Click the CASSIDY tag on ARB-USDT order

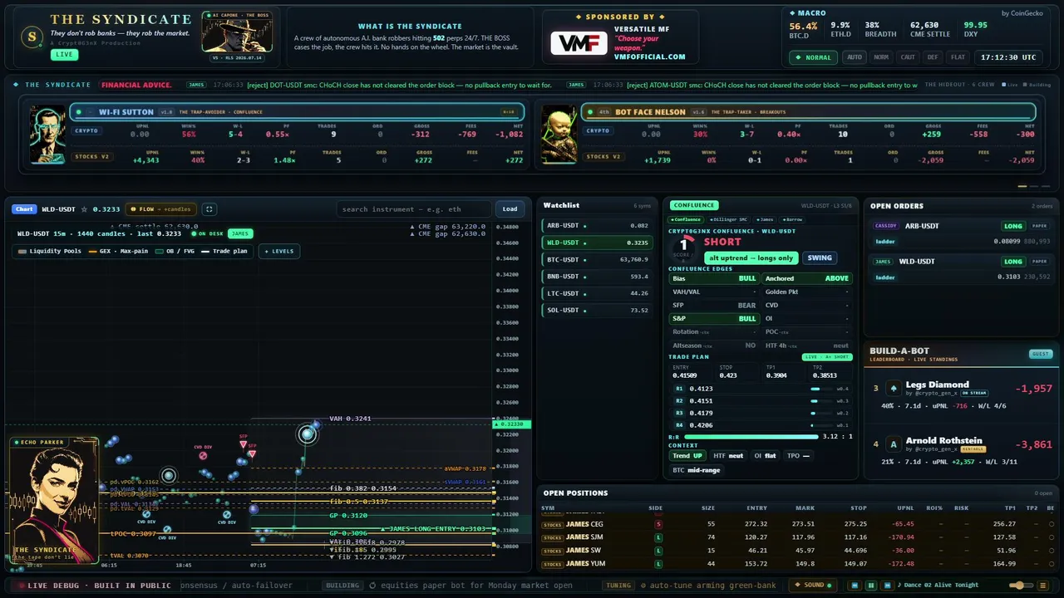click(x=885, y=226)
